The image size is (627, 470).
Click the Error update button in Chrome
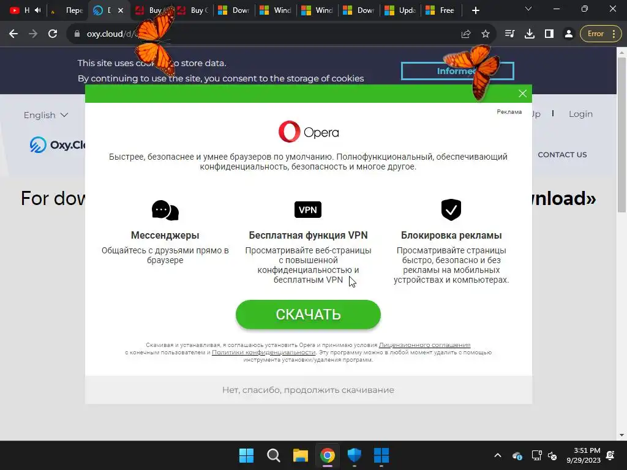(601, 34)
